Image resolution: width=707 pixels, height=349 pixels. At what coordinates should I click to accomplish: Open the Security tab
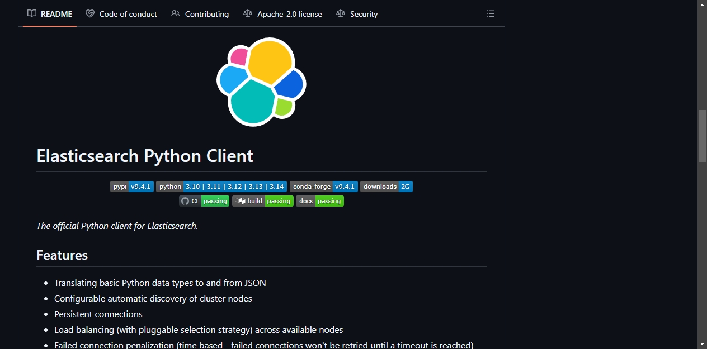[357, 14]
